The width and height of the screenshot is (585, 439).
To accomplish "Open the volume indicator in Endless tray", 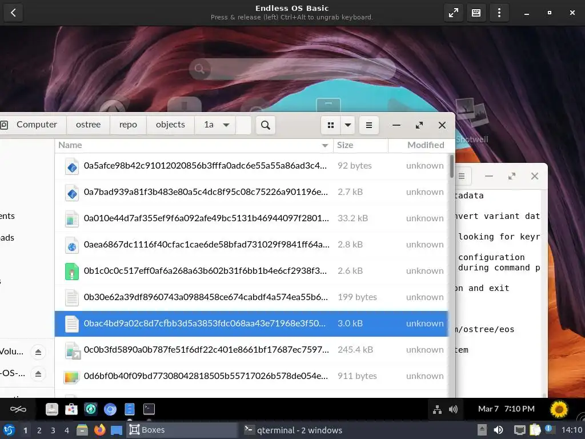I will tap(453, 409).
